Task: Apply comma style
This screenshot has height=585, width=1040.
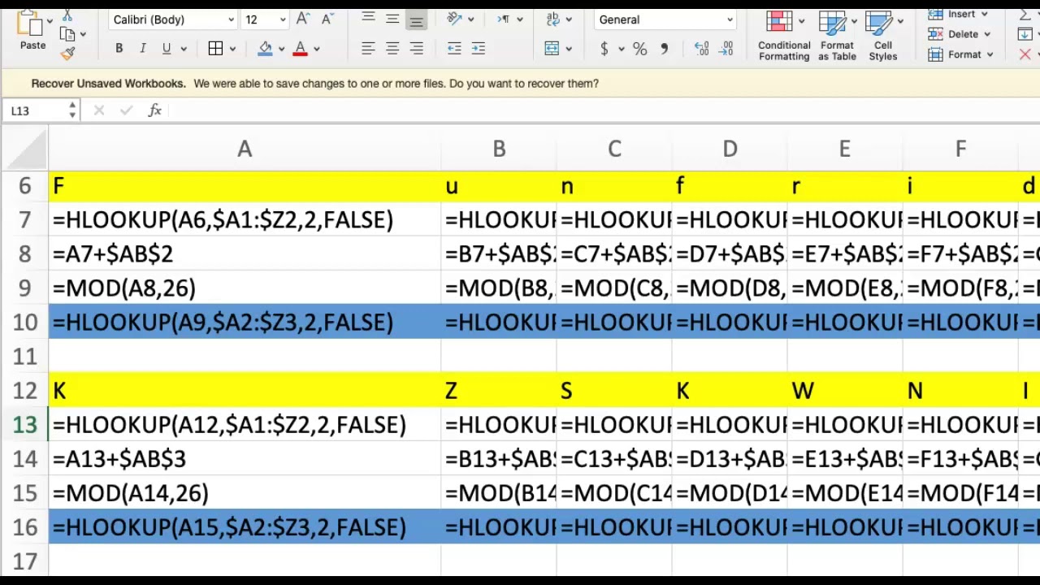Action: tap(664, 49)
